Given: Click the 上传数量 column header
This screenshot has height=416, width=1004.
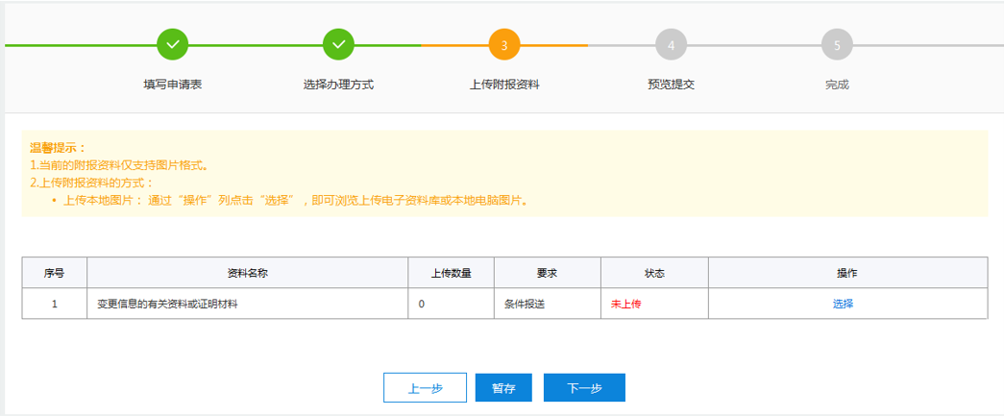Looking at the screenshot, I should [452, 273].
